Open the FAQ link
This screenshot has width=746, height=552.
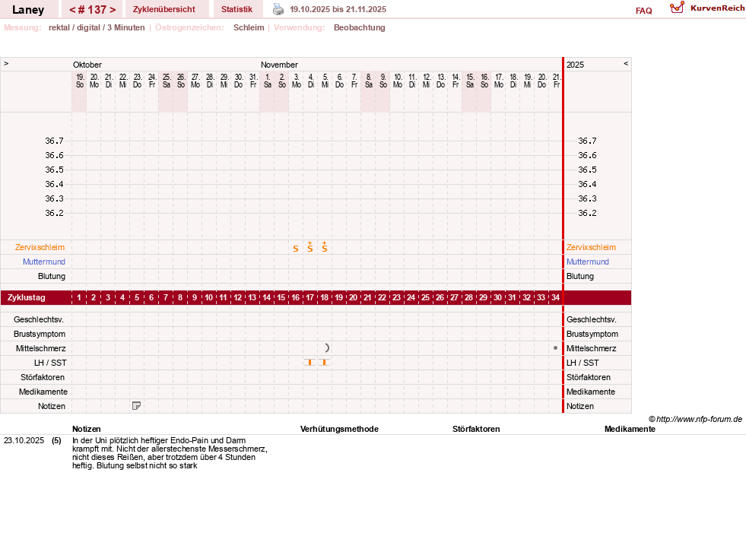pos(643,11)
